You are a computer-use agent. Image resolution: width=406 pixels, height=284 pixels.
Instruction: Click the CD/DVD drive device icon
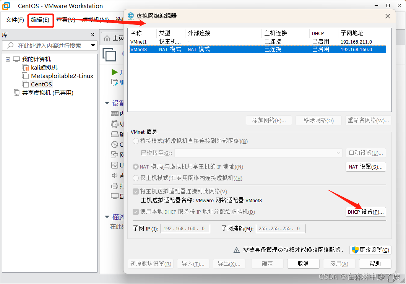tap(115, 144)
